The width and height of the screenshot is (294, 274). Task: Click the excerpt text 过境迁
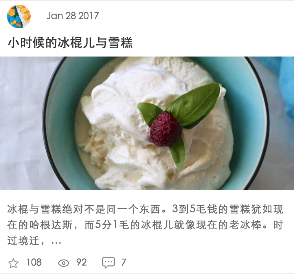(24, 241)
